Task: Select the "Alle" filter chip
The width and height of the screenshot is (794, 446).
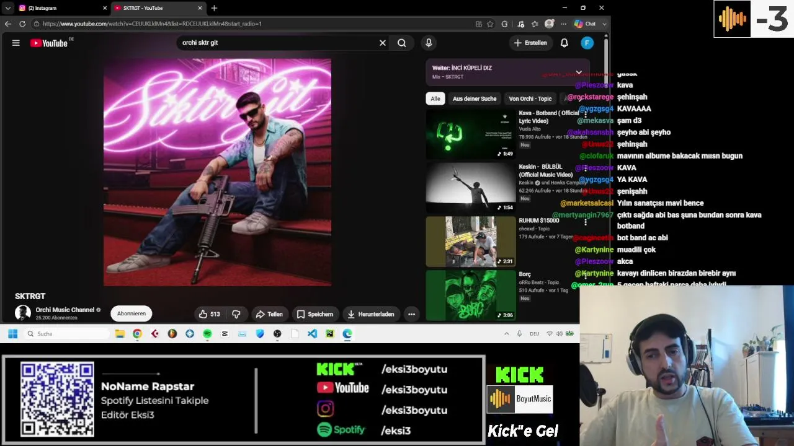Action: pyautogui.click(x=435, y=98)
